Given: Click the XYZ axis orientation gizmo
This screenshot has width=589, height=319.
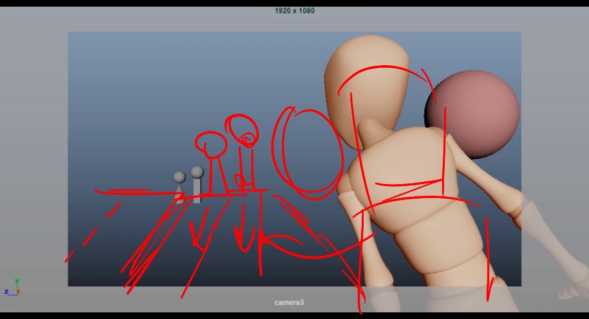Looking at the screenshot, I should point(13,288).
